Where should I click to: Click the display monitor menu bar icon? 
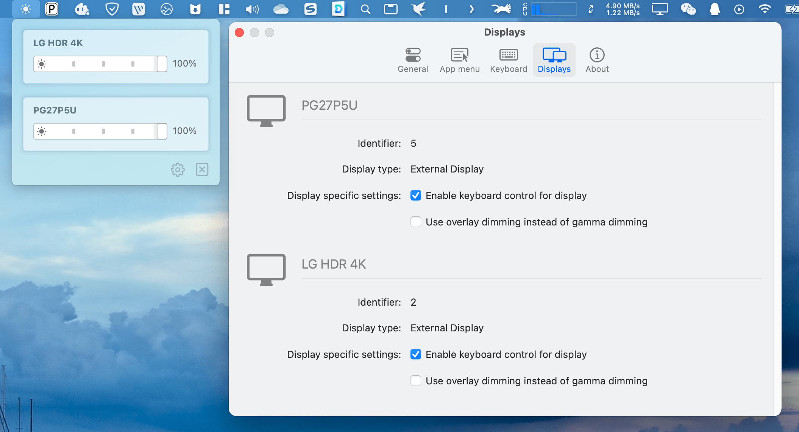(660, 9)
